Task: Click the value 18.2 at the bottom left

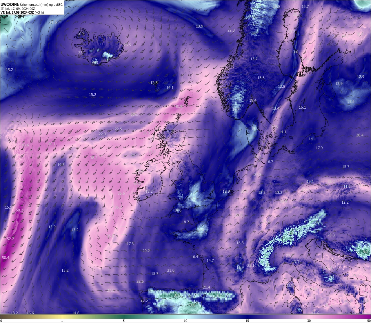Action: pyautogui.click(x=14, y=313)
